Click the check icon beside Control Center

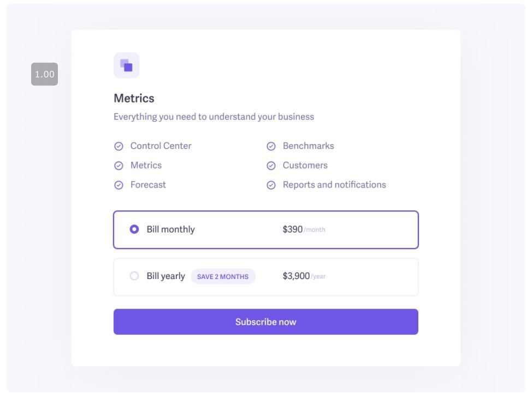tap(119, 146)
